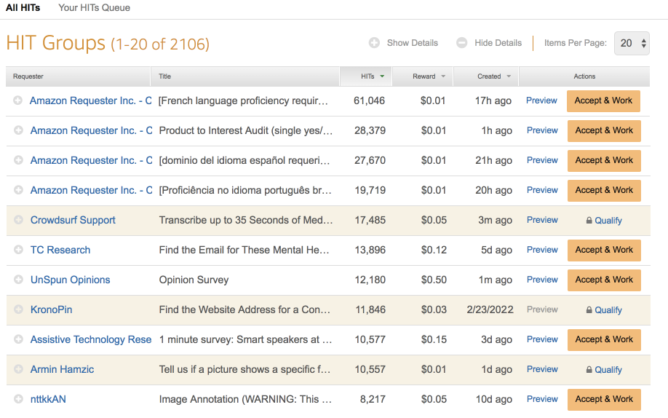Open requester link TC Research
668x418 pixels.
(60, 250)
